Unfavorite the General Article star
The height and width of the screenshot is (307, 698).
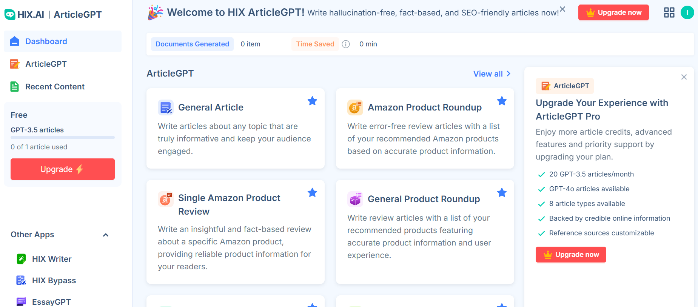312,101
